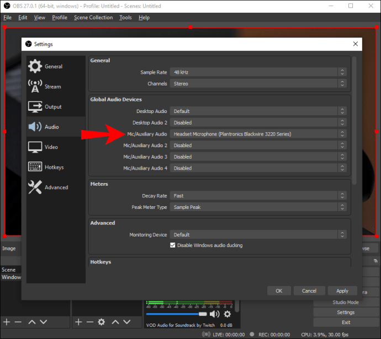The image size is (381, 339).
Task: Open the View menu
Action: pos(39,18)
